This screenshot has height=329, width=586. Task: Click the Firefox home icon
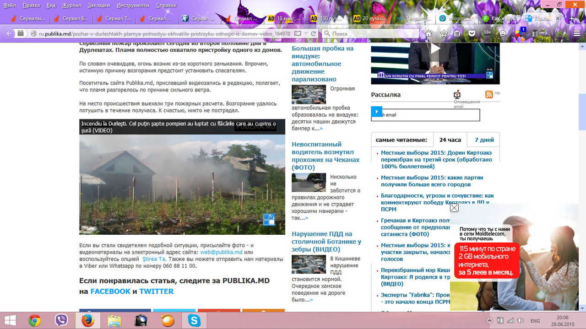coord(429,33)
